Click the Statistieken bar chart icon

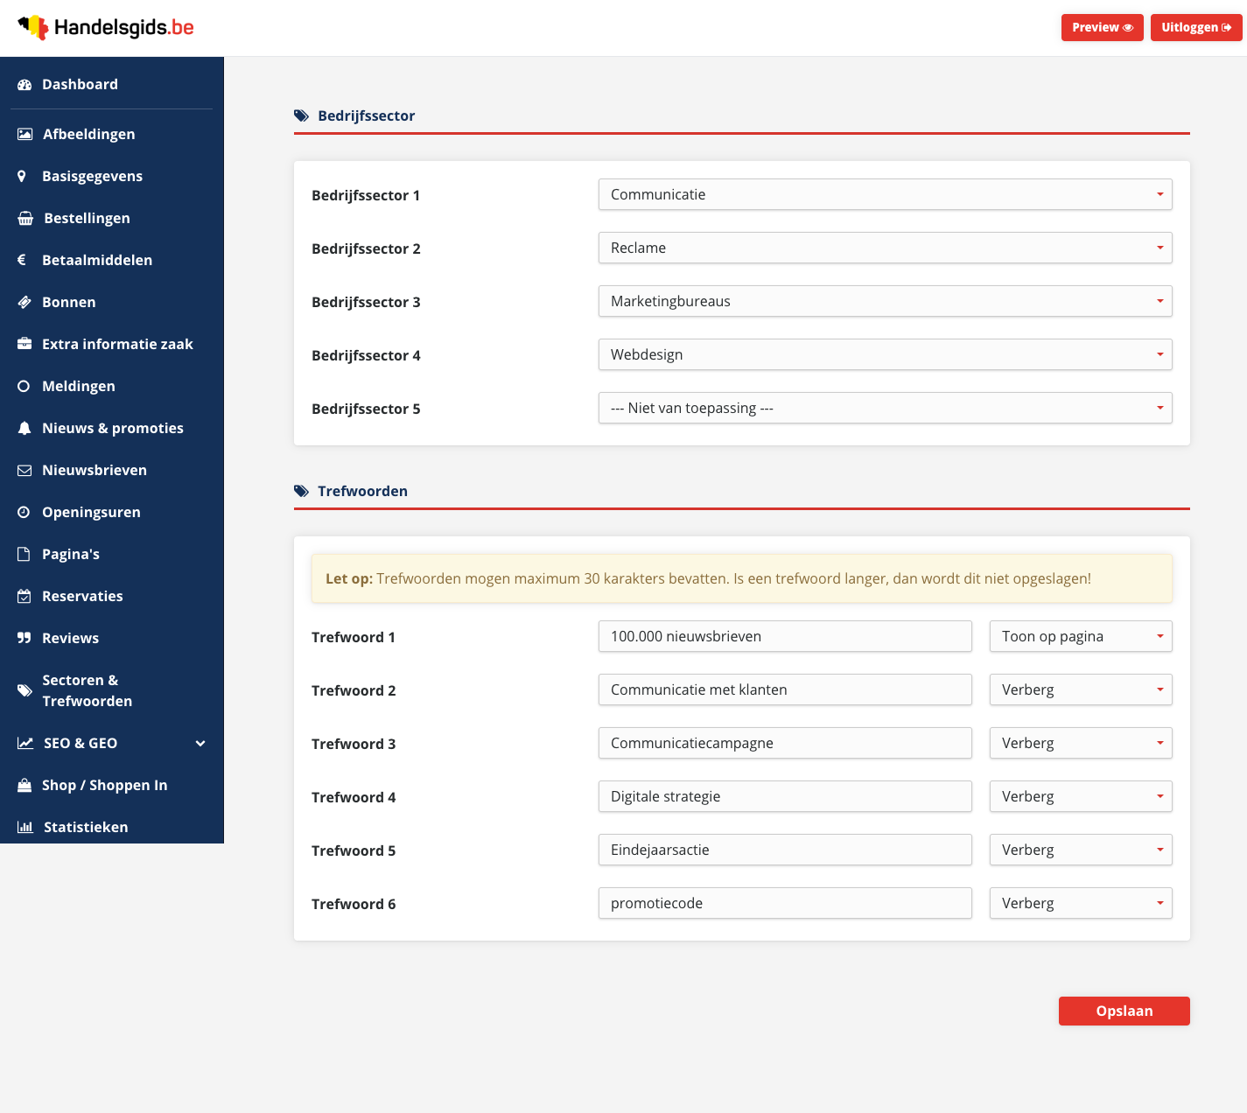coord(25,827)
